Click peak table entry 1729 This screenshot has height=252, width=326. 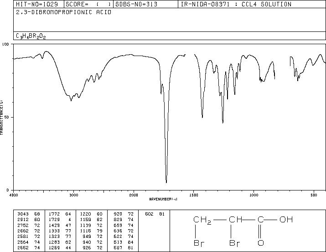(x=54, y=220)
